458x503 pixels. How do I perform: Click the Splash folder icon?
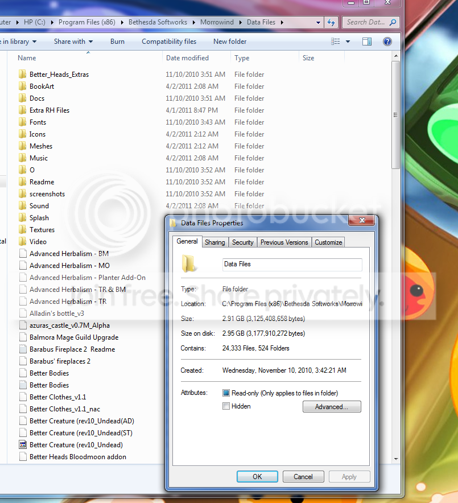click(22, 218)
